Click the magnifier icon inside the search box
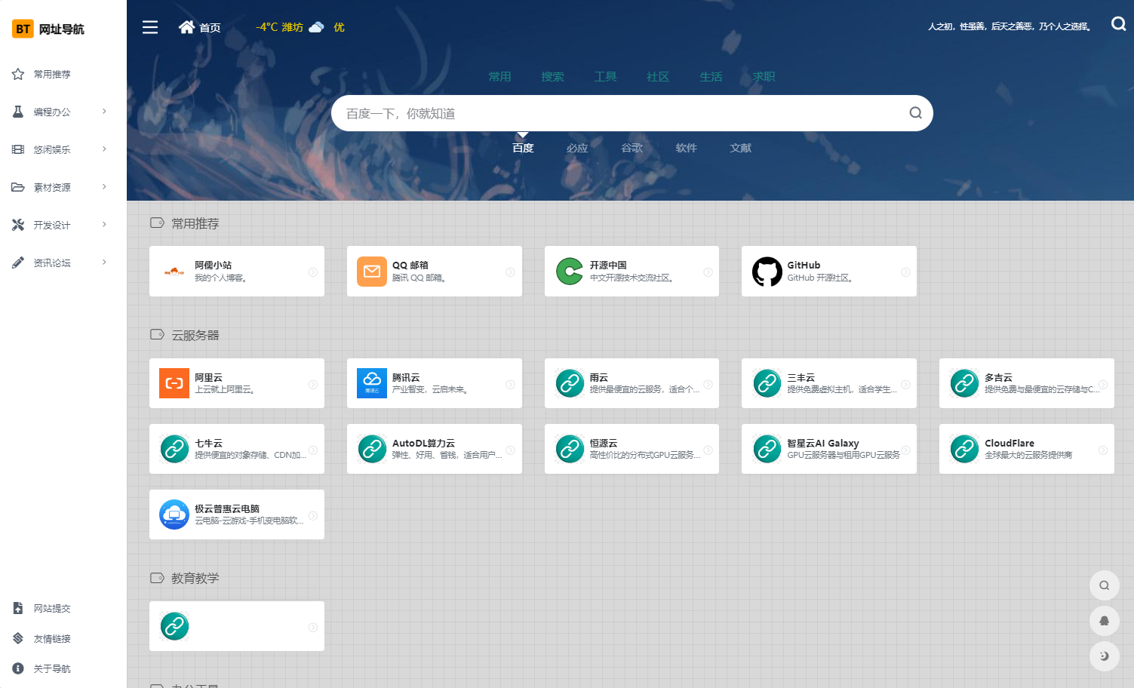The image size is (1134, 688). pos(915,113)
